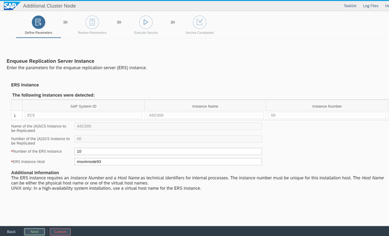Click the arrows after Execute Service

[173, 22]
